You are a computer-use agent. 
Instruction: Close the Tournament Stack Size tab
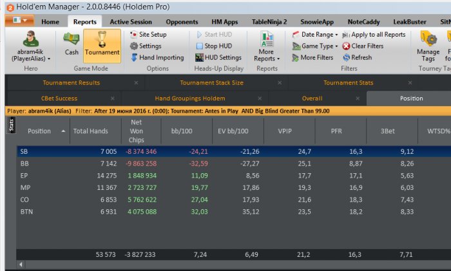pos(280,83)
